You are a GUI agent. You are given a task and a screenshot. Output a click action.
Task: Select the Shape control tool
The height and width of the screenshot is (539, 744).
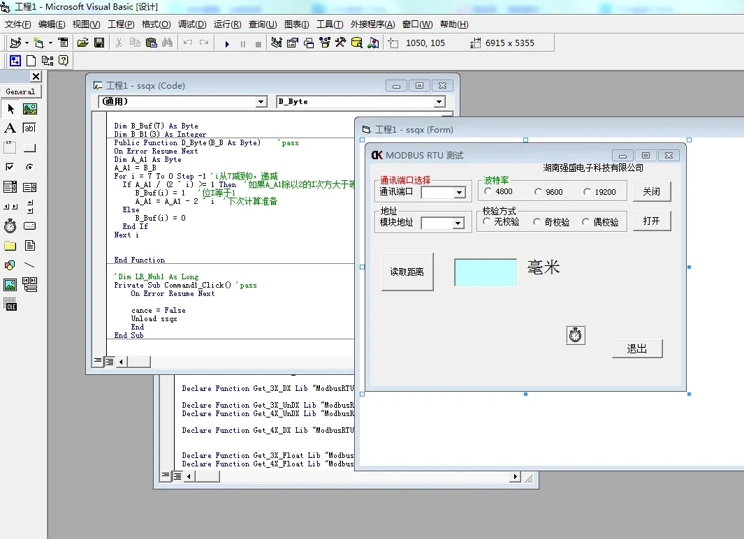click(10, 265)
